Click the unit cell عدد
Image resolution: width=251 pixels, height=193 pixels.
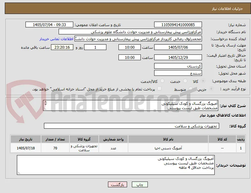tap(113, 148)
